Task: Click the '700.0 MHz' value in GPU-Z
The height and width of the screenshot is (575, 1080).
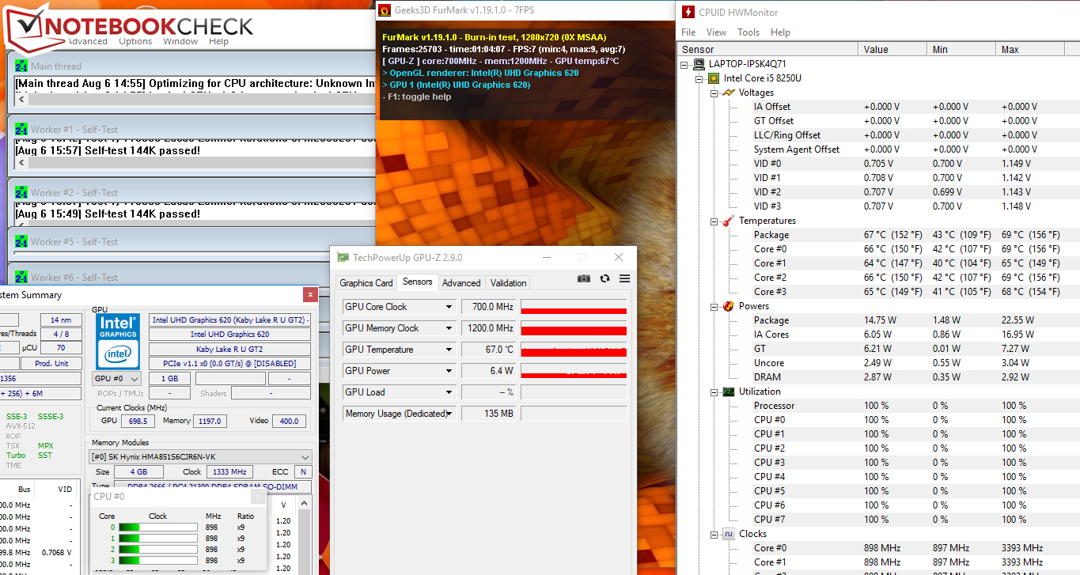Action: tap(489, 307)
